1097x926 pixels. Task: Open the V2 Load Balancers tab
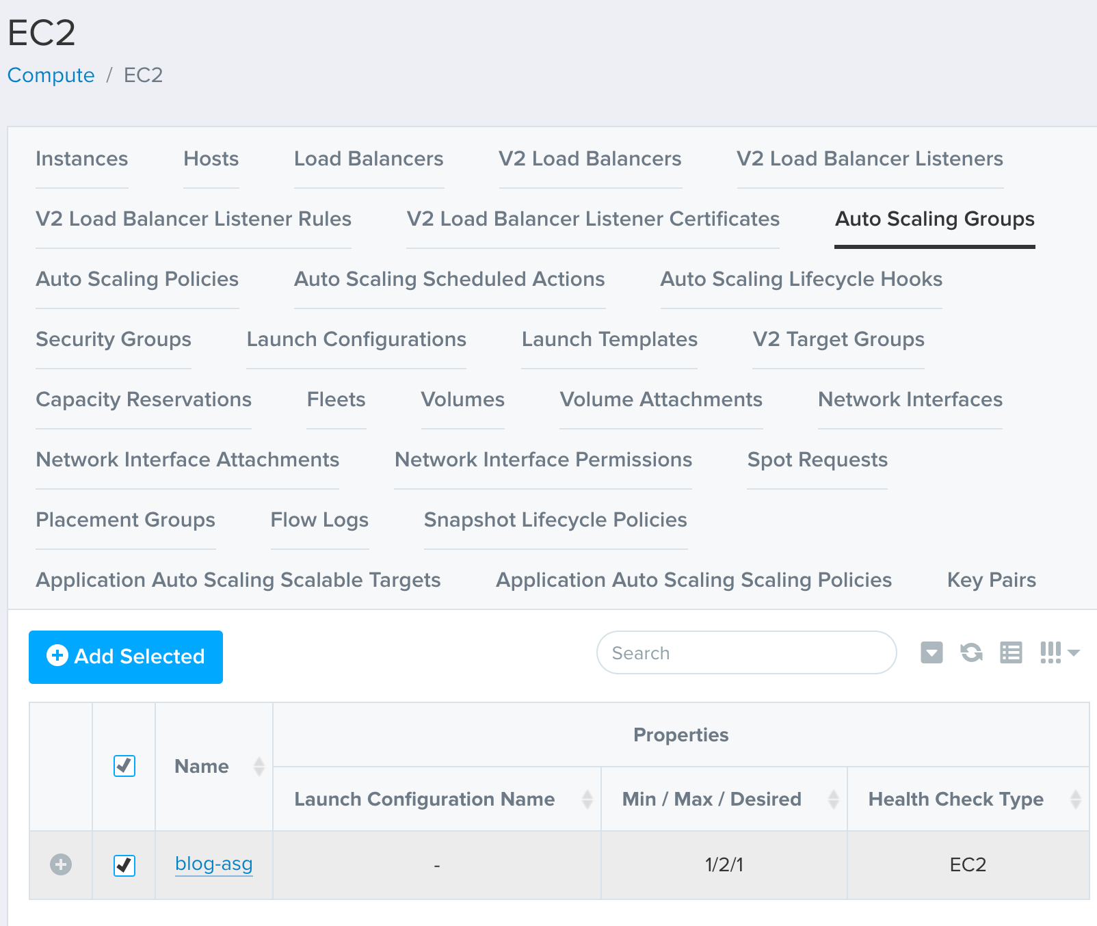(x=590, y=159)
